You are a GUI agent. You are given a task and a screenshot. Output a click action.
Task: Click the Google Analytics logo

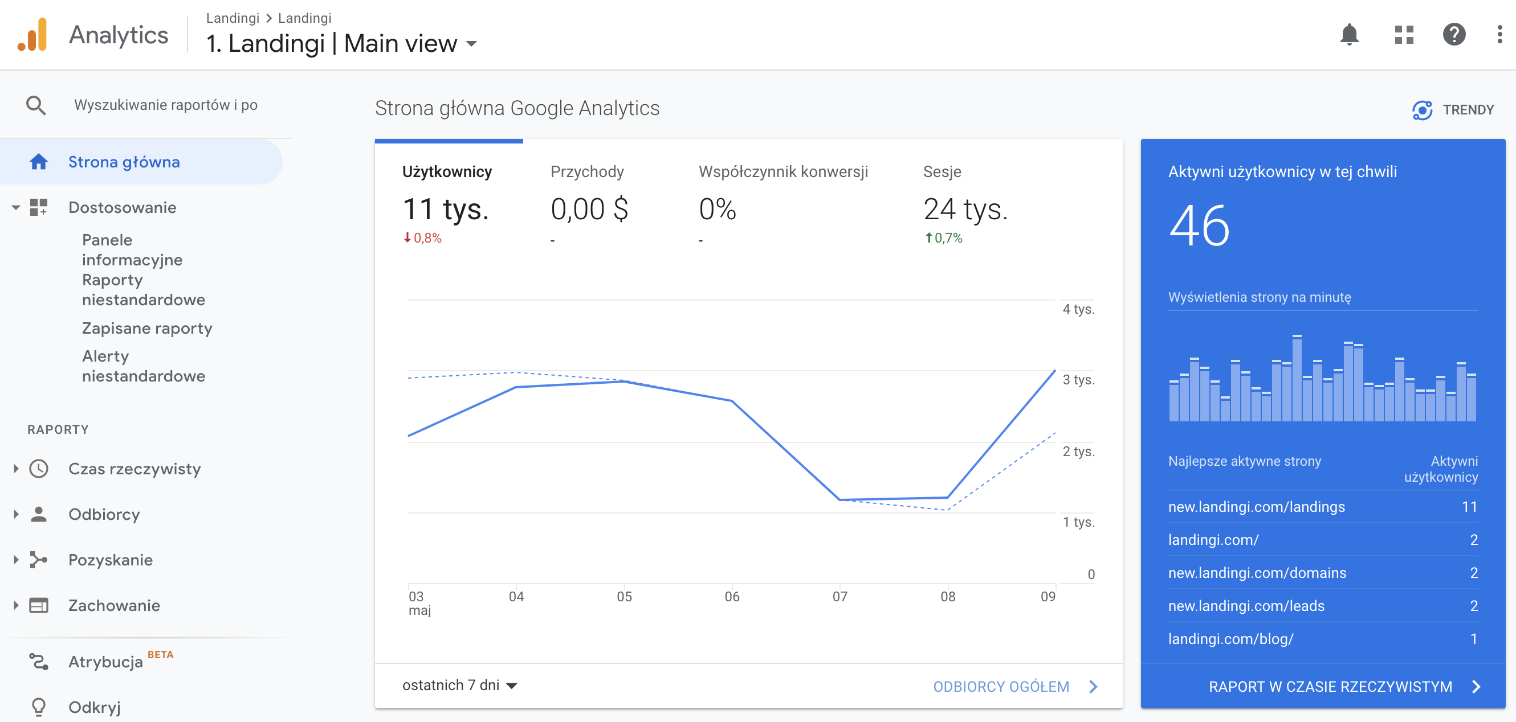[x=33, y=35]
